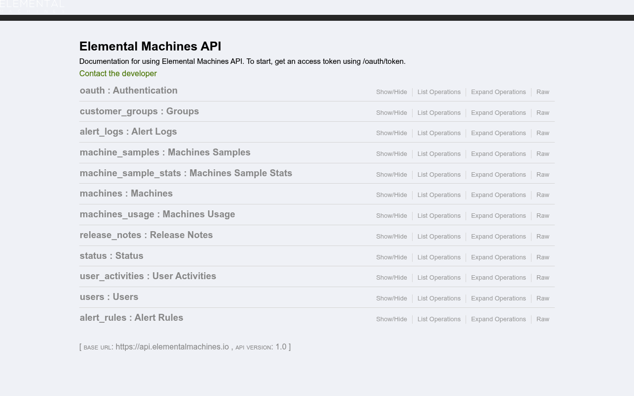Open Raw for status : Status

543,257
